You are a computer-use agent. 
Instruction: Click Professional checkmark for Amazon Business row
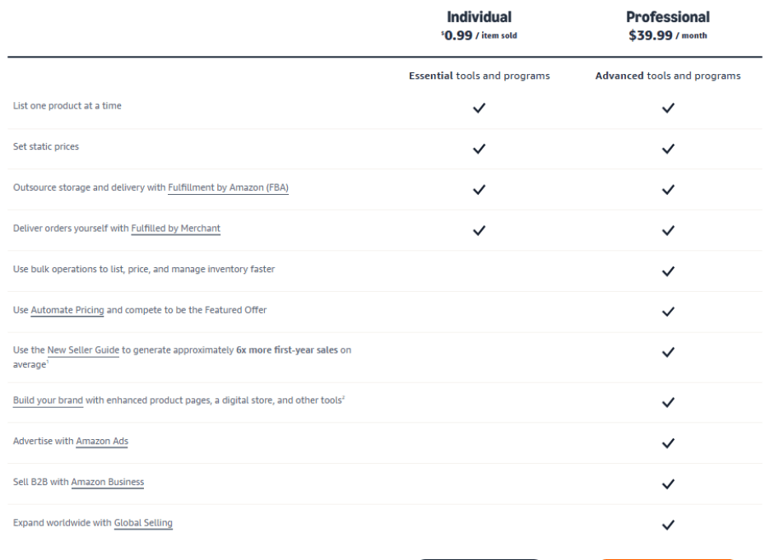click(668, 484)
